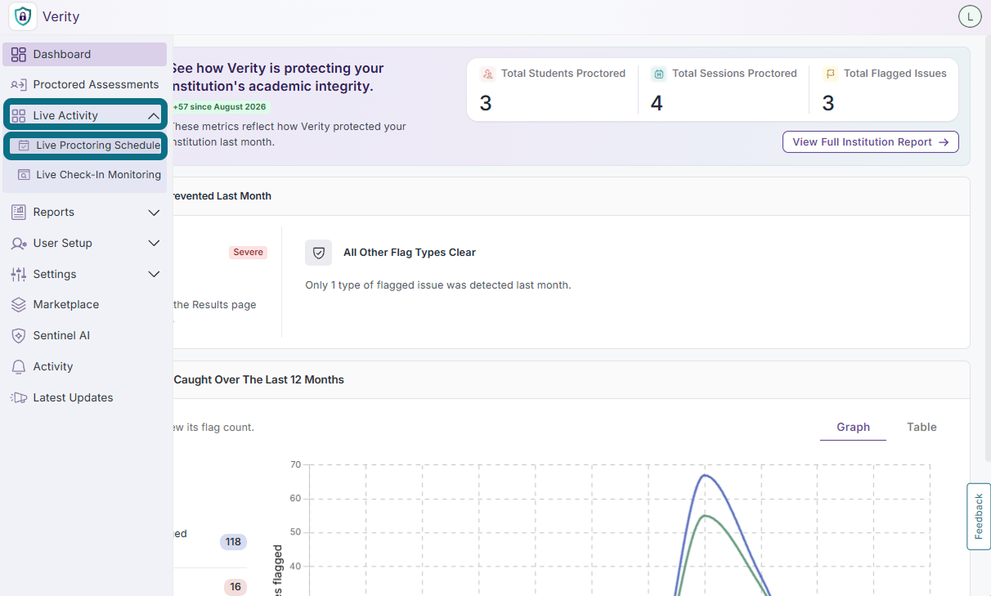The image size is (991, 596).
Task: Open the Marketplace layers icon
Action: [19, 305]
